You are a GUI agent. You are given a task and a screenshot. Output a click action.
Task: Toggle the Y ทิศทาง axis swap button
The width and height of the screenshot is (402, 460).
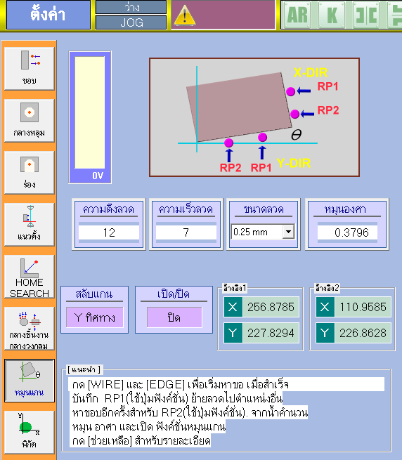95,317
